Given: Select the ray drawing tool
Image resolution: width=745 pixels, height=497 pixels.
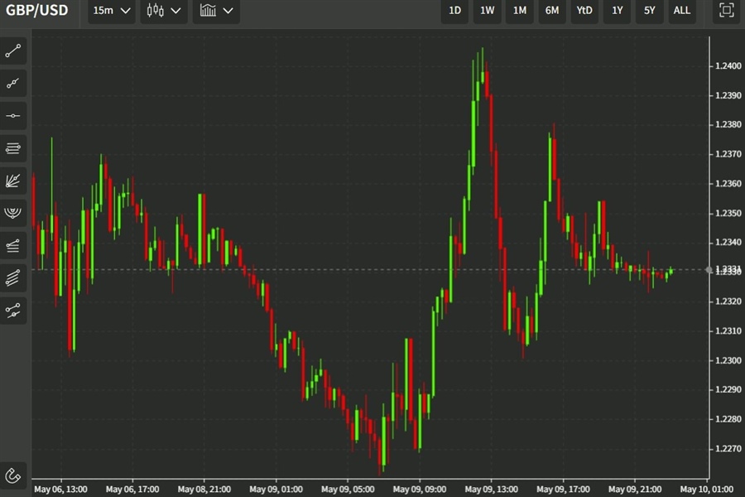Looking at the screenshot, I should point(12,83).
